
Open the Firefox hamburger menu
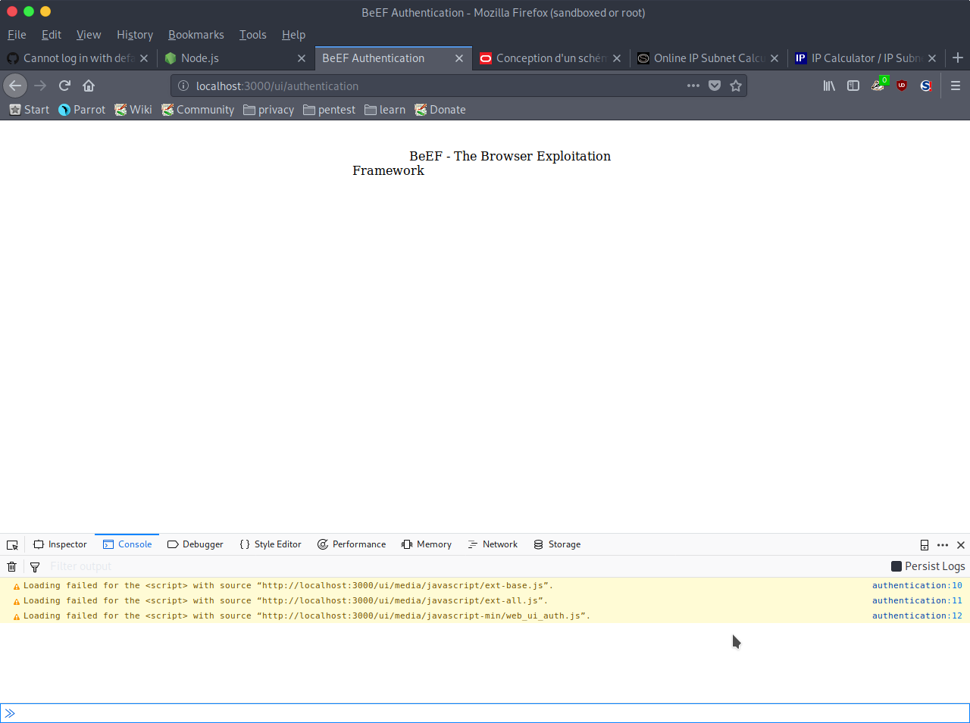click(x=956, y=86)
